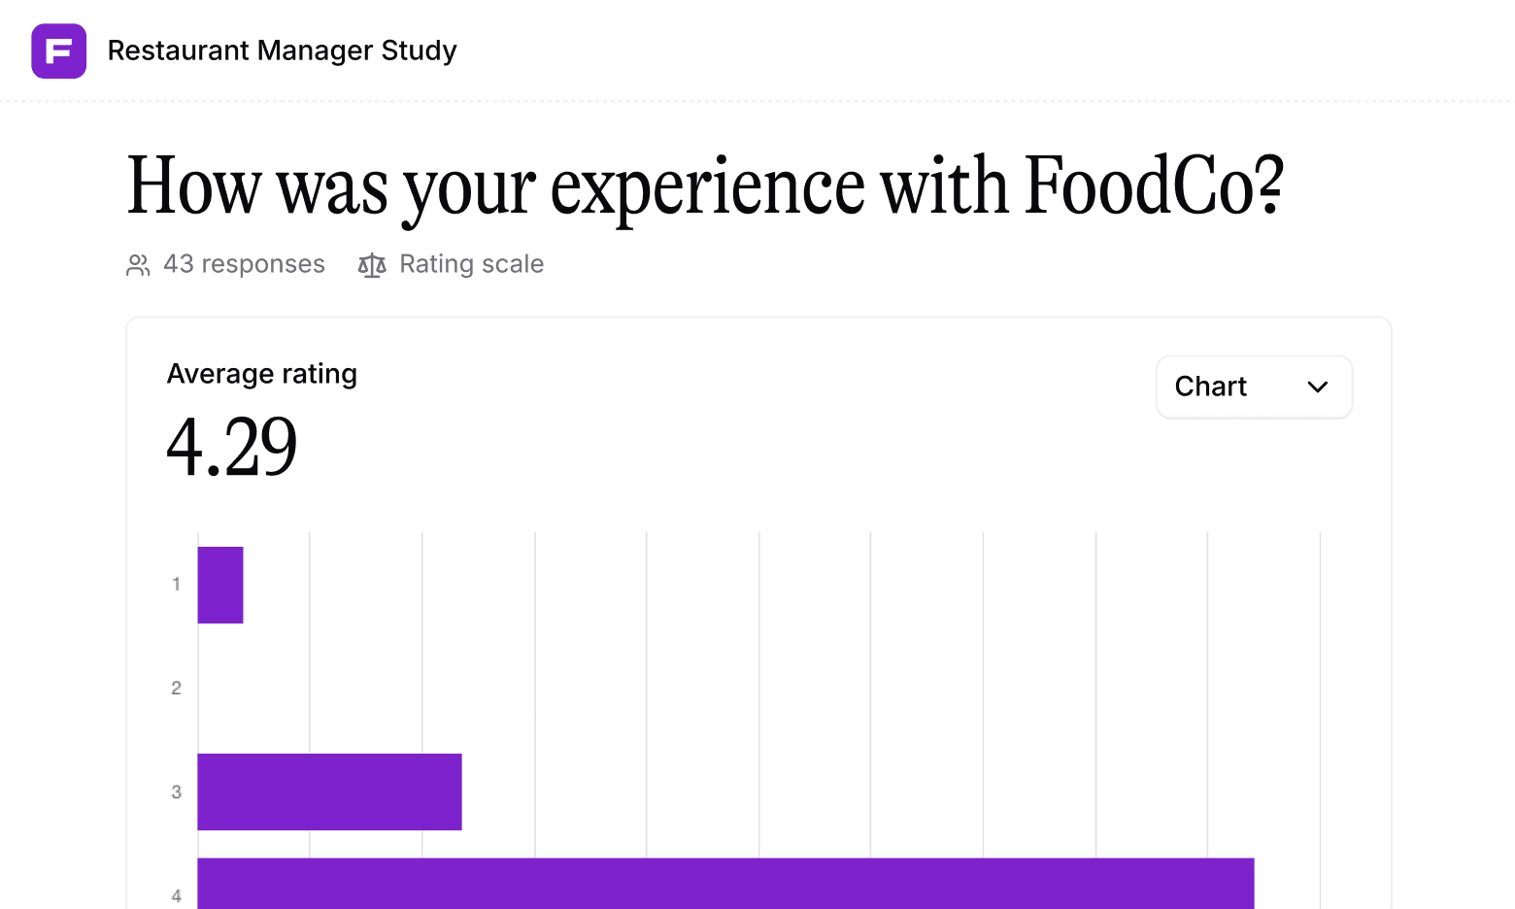The width and height of the screenshot is (1515, 909).
Task: Click the purple bar for rating 3
Action: 329,791
